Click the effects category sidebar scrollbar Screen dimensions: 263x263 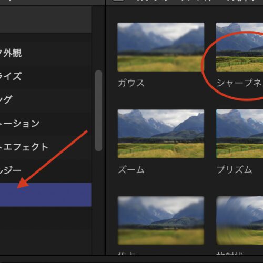[x=98, y=110]
